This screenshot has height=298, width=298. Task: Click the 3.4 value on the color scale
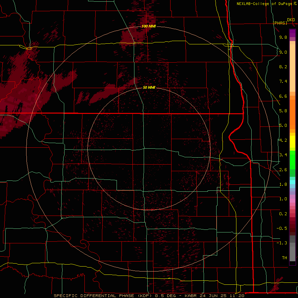[283, 155]
